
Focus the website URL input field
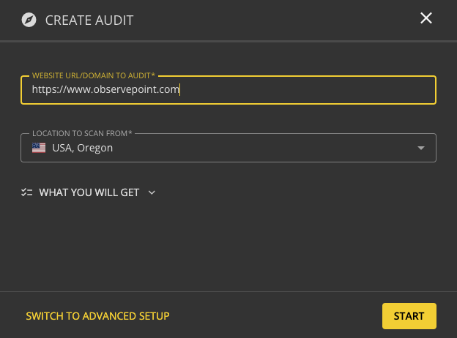point(228,90)
